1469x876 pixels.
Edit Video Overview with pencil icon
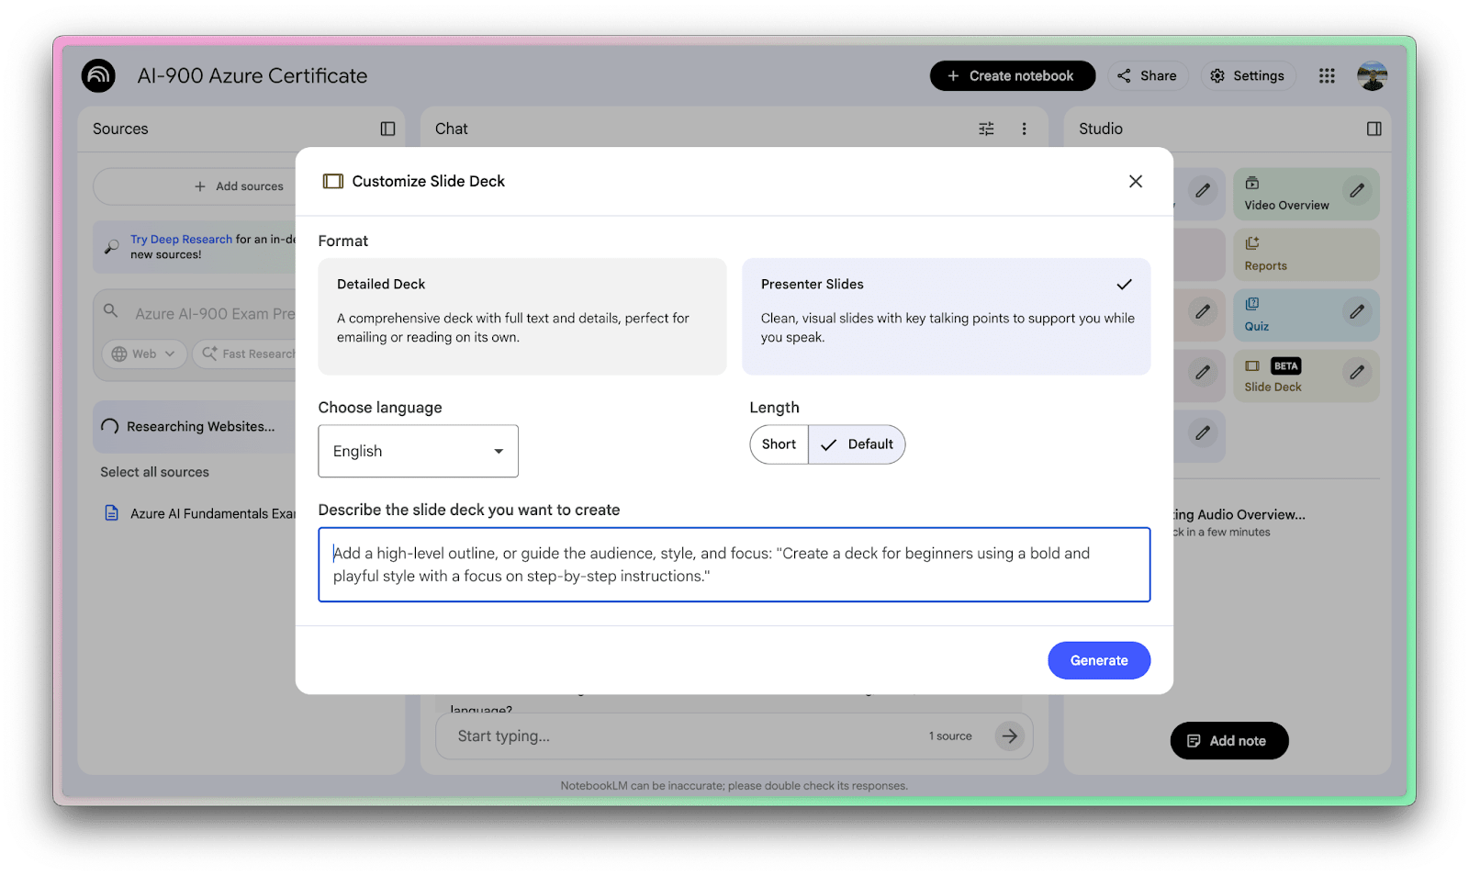[x=1357, y=190]
